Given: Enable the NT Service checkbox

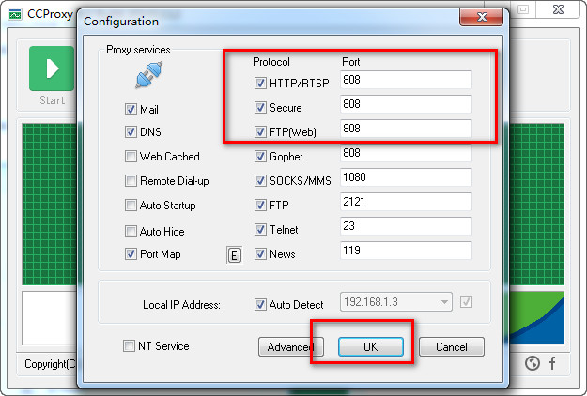Looking at the screenshot, I should [129, 346].
